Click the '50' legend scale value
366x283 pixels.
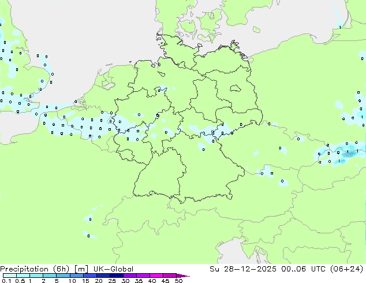tap(178, 281)
